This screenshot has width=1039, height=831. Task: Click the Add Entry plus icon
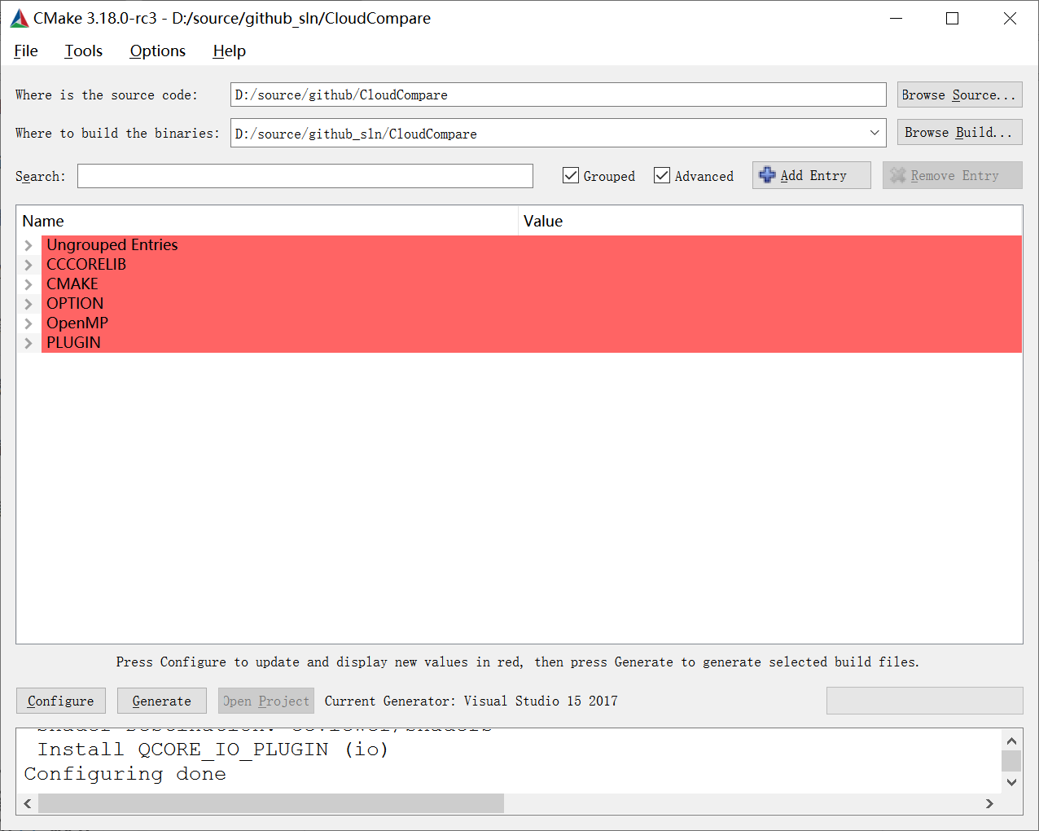(766, 174)
